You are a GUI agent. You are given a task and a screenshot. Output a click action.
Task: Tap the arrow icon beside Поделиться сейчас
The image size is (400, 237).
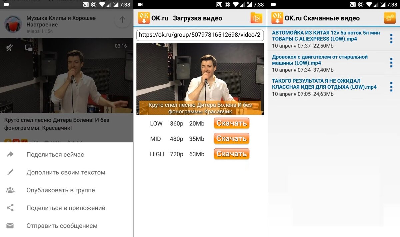(x=10, y=154)
